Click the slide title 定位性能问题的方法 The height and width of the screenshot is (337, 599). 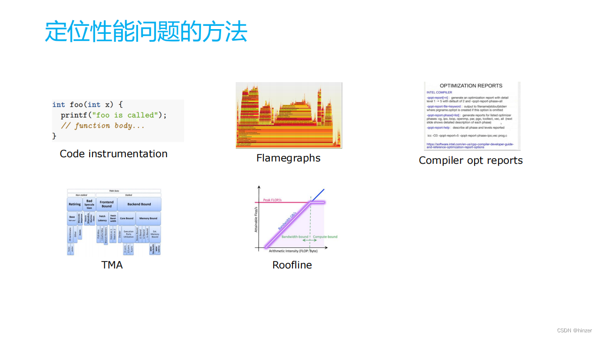(x=146, y=32)
